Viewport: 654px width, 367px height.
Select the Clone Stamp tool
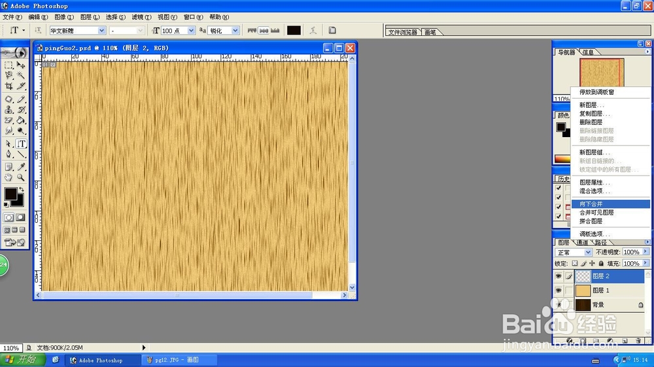tap(9, 110)
